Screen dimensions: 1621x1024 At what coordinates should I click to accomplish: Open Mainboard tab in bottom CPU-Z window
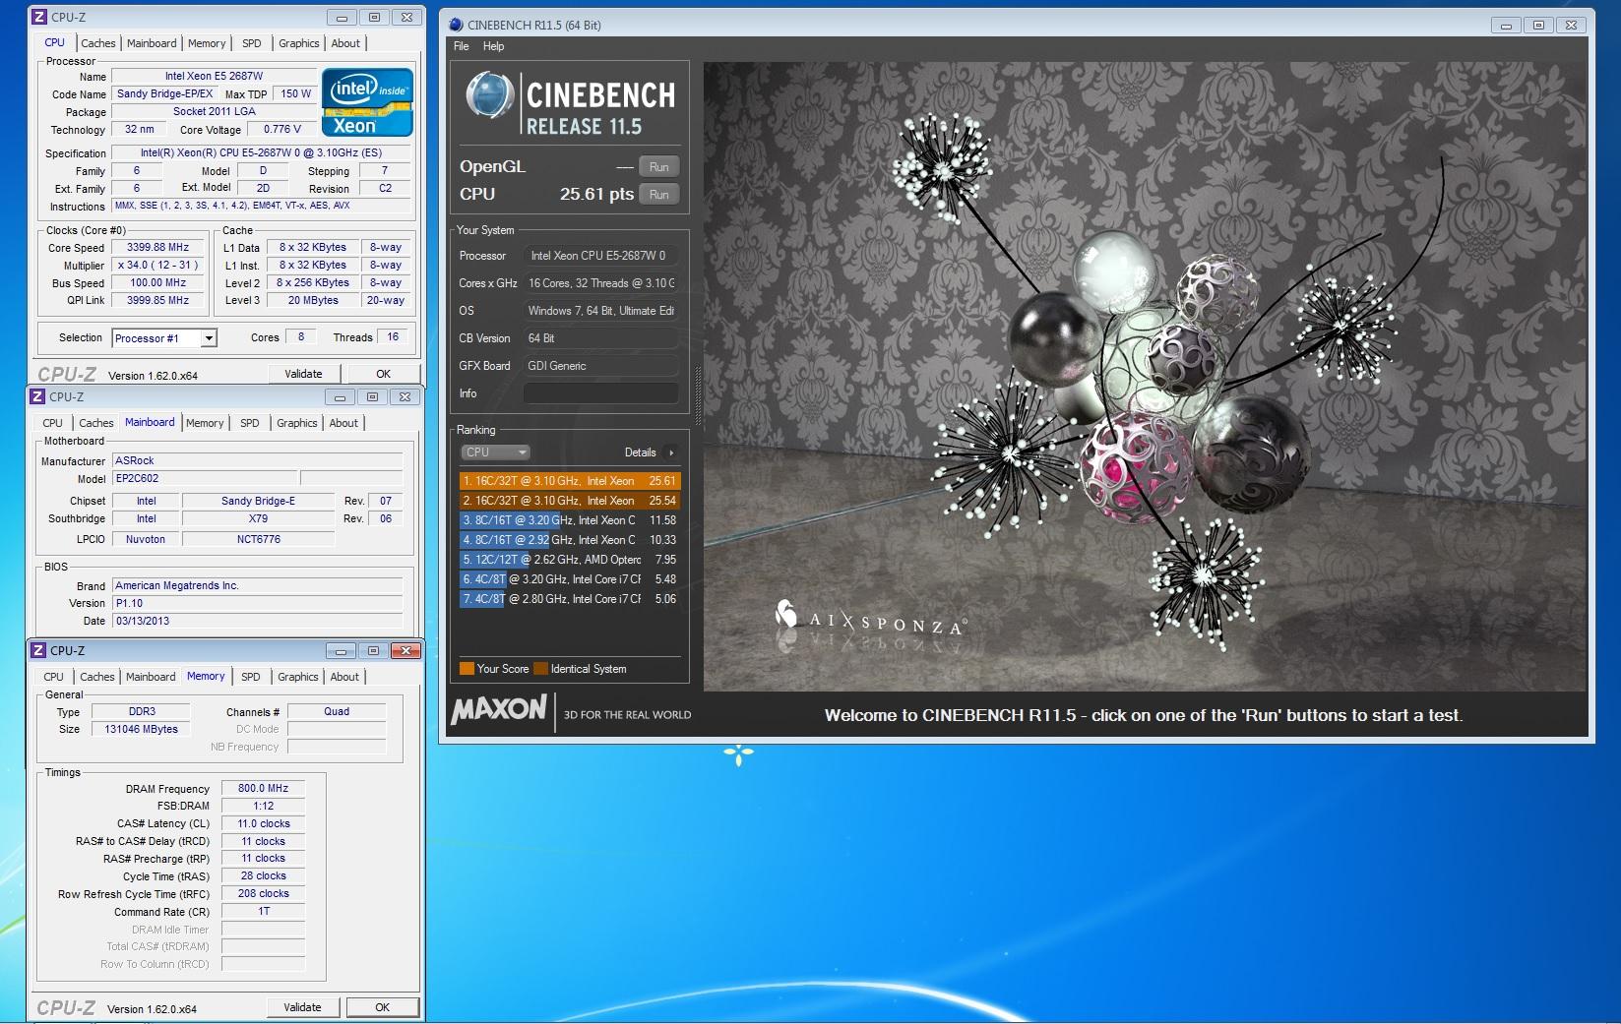click(151, 677)
